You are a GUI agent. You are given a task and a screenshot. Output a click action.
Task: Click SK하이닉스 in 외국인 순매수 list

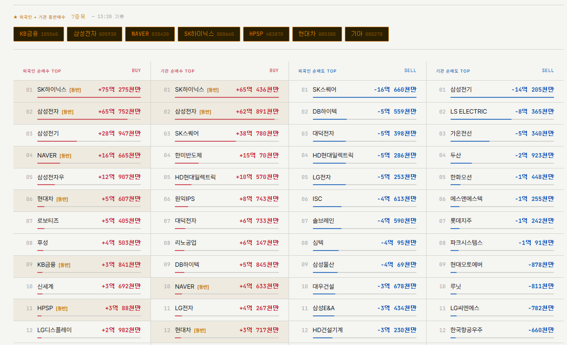tap(52, 90)
